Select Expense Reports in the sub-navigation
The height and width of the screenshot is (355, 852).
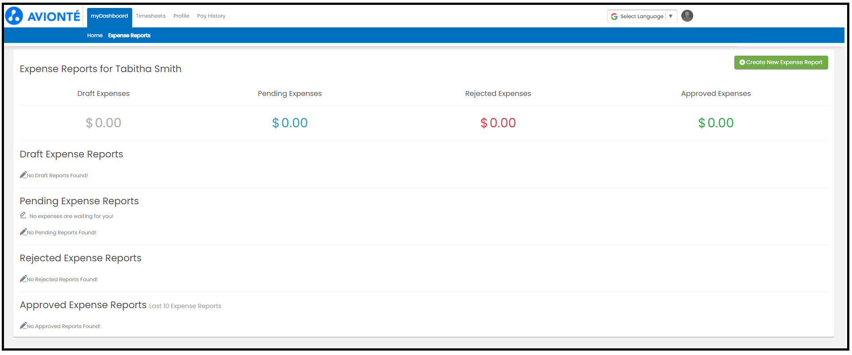[129, 35]
